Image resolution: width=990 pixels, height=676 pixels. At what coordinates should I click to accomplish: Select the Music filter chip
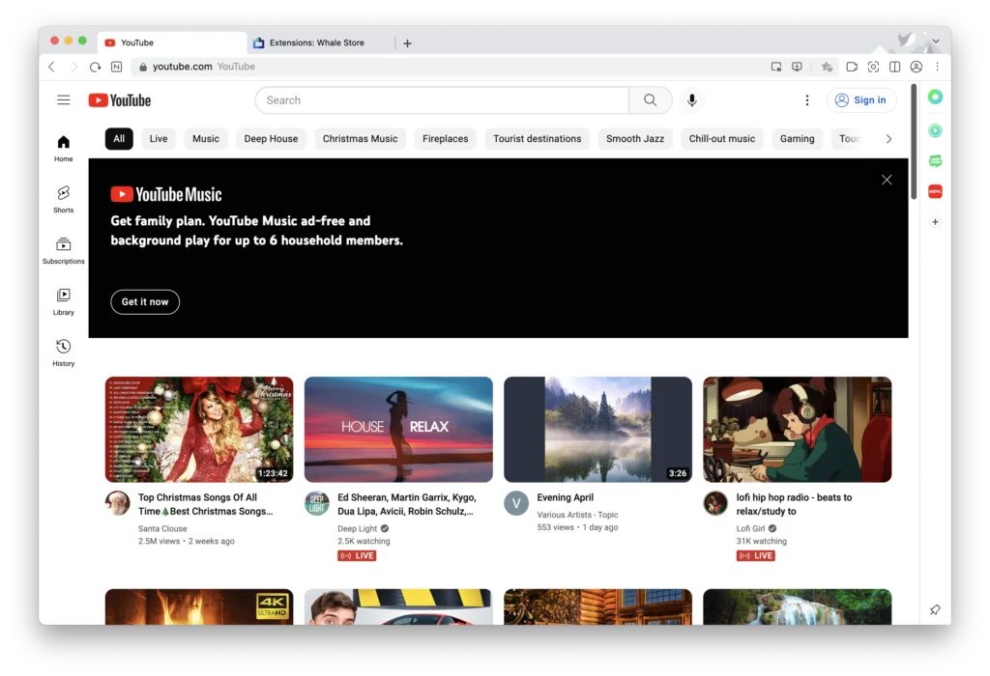point(206,139)
